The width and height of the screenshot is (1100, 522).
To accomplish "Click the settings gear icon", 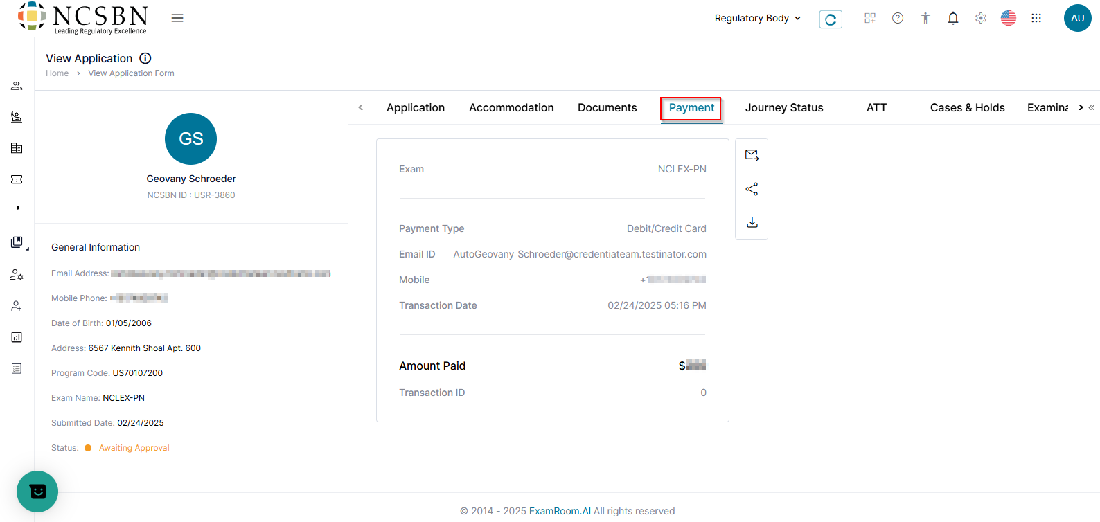I will pyautogui.click(x=981, y=19).
